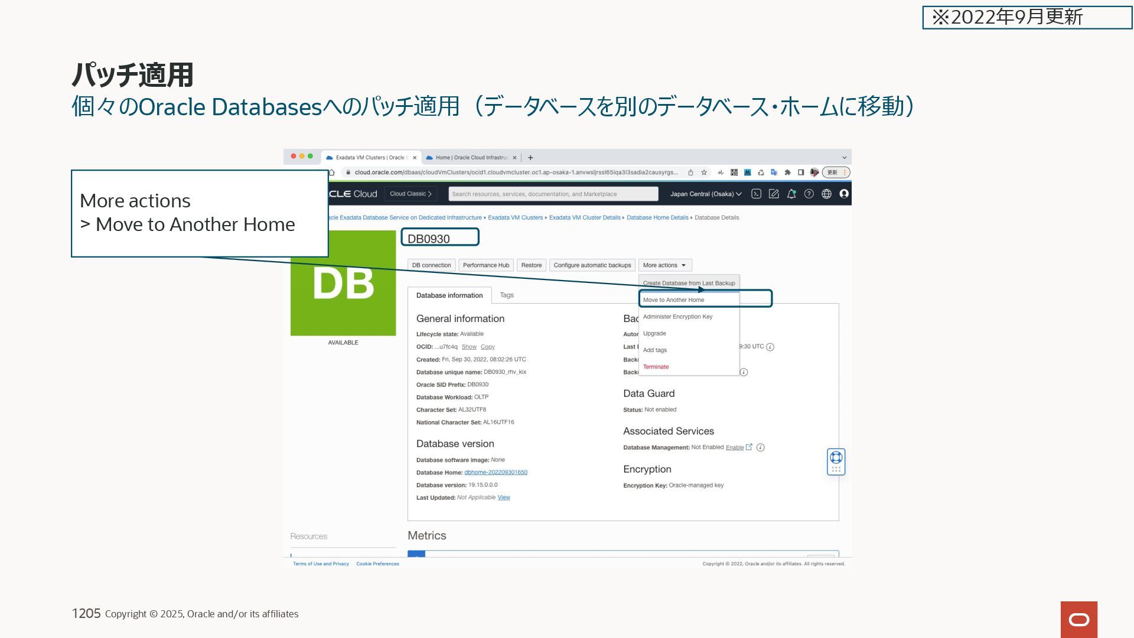Open the help question mark icon

point(809,194)
